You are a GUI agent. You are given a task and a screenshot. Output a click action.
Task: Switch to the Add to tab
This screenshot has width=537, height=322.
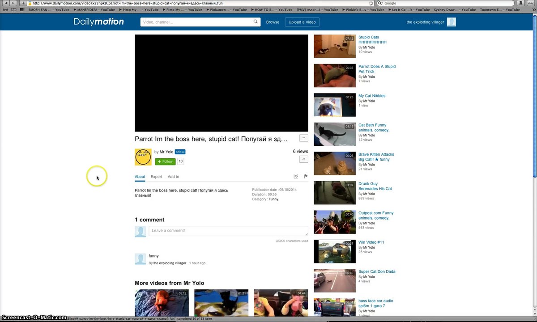[x=174, y=177]
